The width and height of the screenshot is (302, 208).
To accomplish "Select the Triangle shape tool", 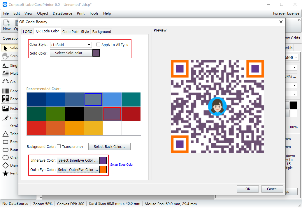I will 10,134.
